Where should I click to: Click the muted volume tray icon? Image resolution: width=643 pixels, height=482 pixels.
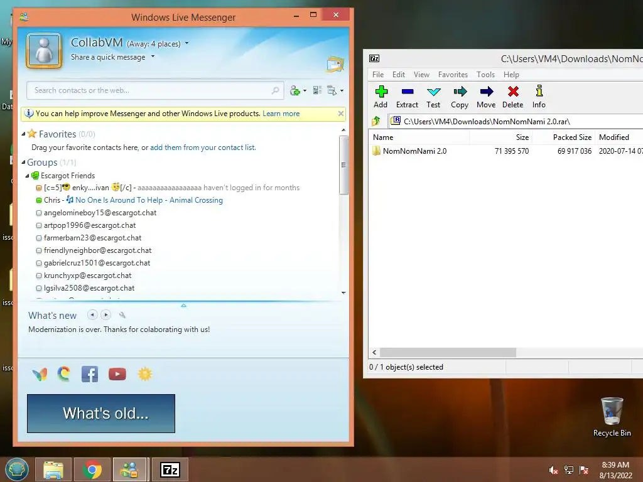pos(553,470)
